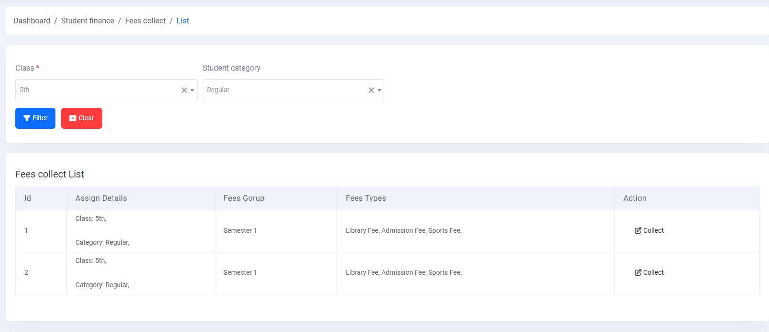This screenshot has height=332, width=769.
Task: Click the edit icon in row 2's Collect action
Action: pyautogui.click(x=638, y=272)
